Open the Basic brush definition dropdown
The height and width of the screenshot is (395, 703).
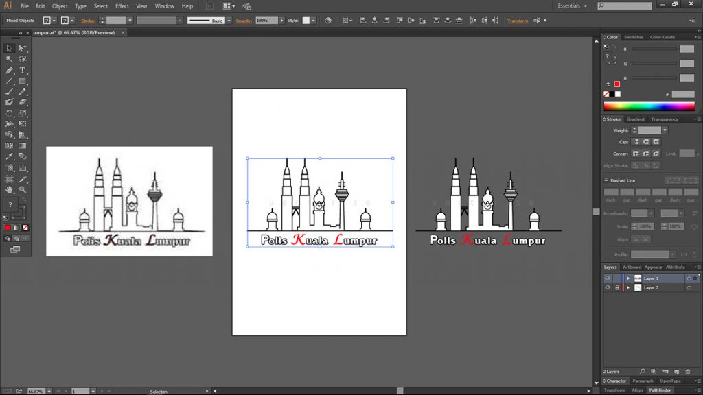point(229,21)
